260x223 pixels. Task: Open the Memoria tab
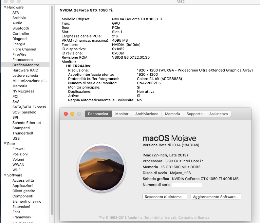[x=173, y=114]
